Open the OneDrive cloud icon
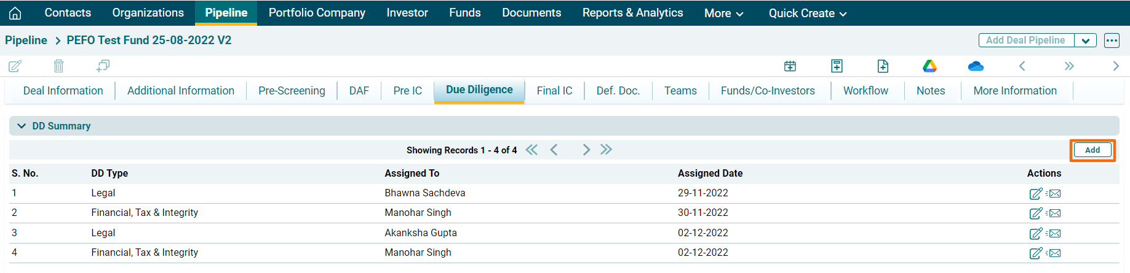This screenshot has width=1130, height=273. click(x=976, y=66)
